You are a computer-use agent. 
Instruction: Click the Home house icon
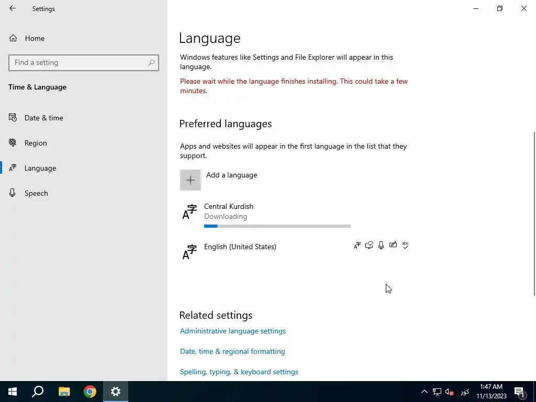coord(13,38)
